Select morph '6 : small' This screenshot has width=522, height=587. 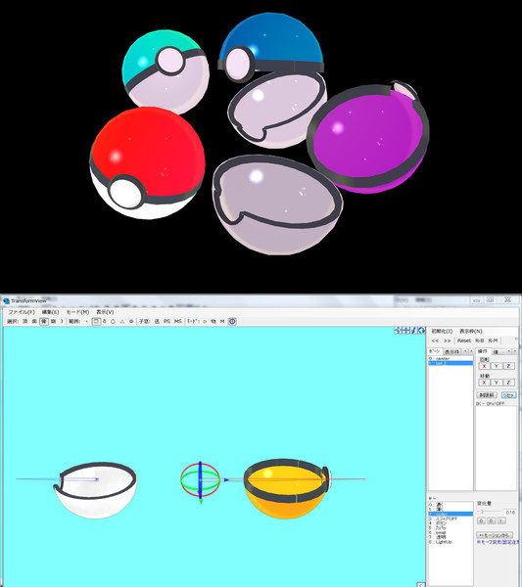[451, 532]
